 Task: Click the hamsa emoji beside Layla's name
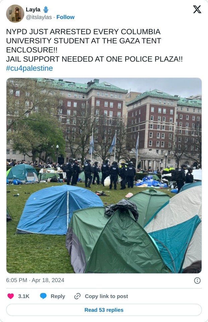[46, 9]
